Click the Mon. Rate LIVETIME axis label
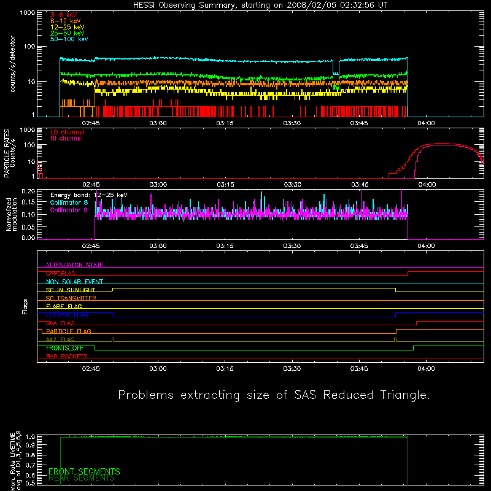 click(x=15, y=462)
